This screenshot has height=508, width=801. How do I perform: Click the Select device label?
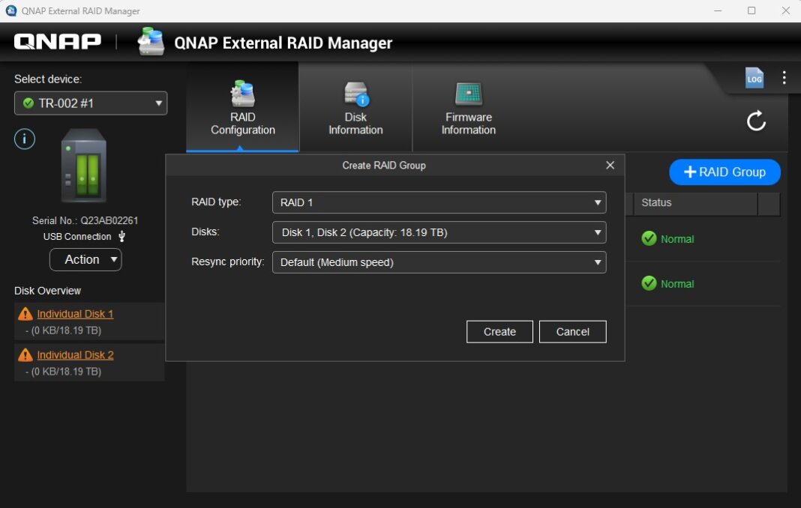[x=48, y=79]
